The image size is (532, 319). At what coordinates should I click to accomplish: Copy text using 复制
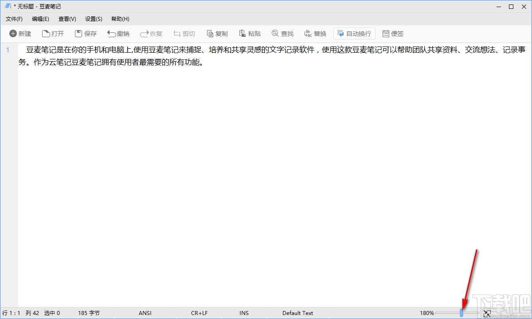[217, 34]
